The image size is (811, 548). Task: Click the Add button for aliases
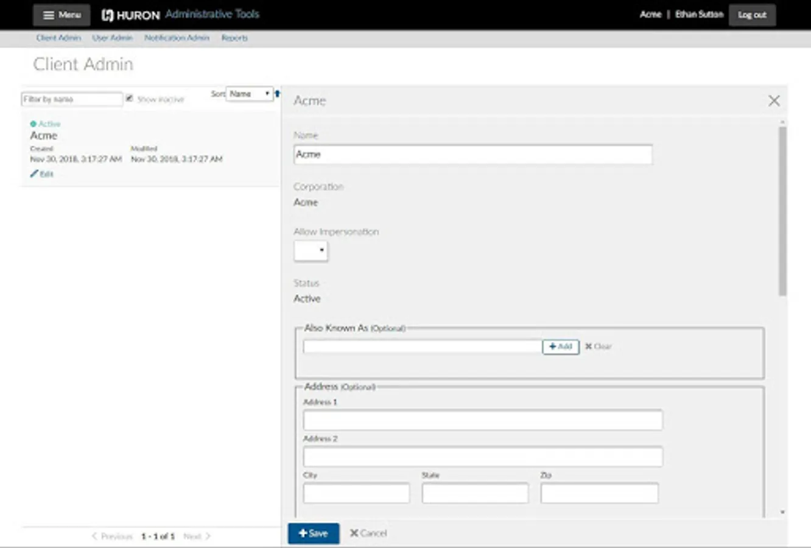coord(561,346)
